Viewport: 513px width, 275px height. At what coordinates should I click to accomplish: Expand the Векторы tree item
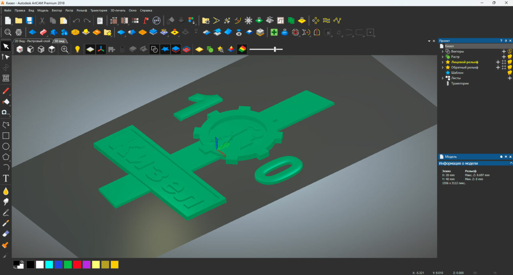tap(443, 51)
